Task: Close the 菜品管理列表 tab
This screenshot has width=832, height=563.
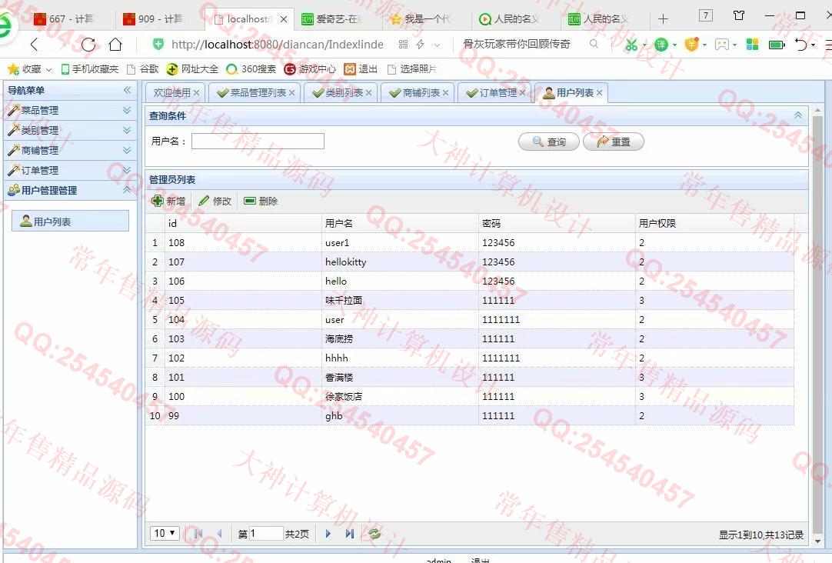Action: 292,93
